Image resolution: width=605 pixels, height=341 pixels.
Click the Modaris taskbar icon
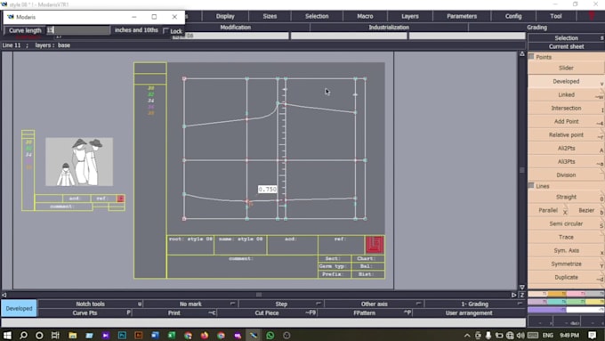[x=254, y=335]
